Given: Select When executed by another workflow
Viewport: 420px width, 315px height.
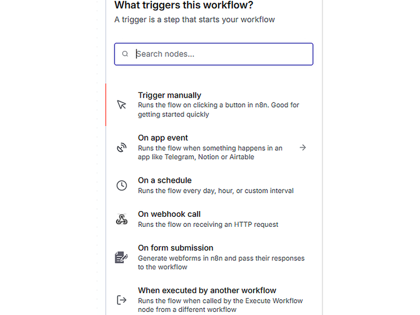Looking at the screenshot, I should click(x=214, y=300).
